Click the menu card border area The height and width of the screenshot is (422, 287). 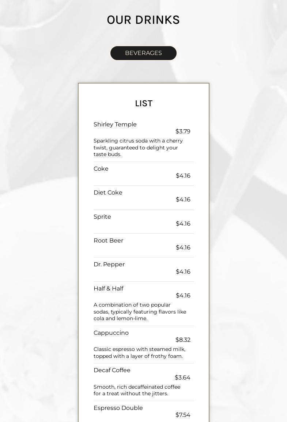click(78, 183)
